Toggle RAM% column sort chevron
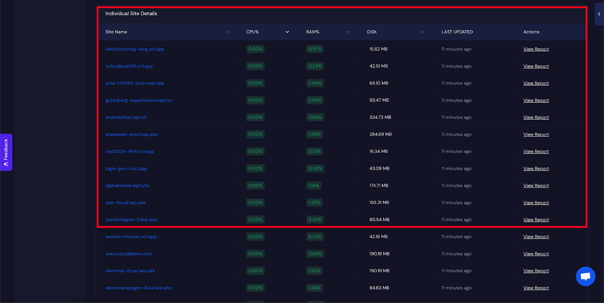Viewport: 604px width, 303px height. point(348,32)
